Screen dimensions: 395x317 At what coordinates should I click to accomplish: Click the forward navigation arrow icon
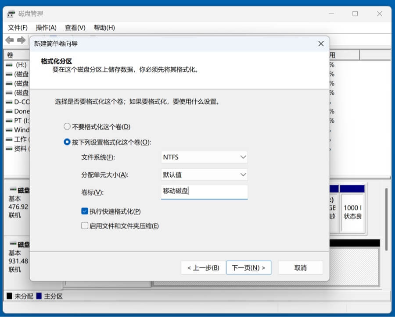pos(21,40)
